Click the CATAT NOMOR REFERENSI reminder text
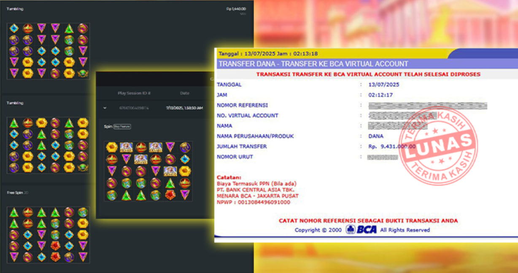 click(x=368, y=221)
